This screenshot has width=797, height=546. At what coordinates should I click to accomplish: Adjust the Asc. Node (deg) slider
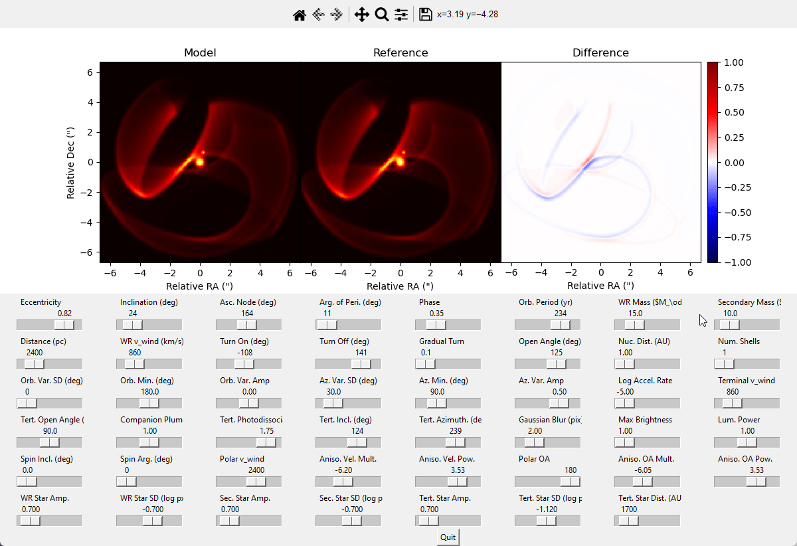coord(248,325)
